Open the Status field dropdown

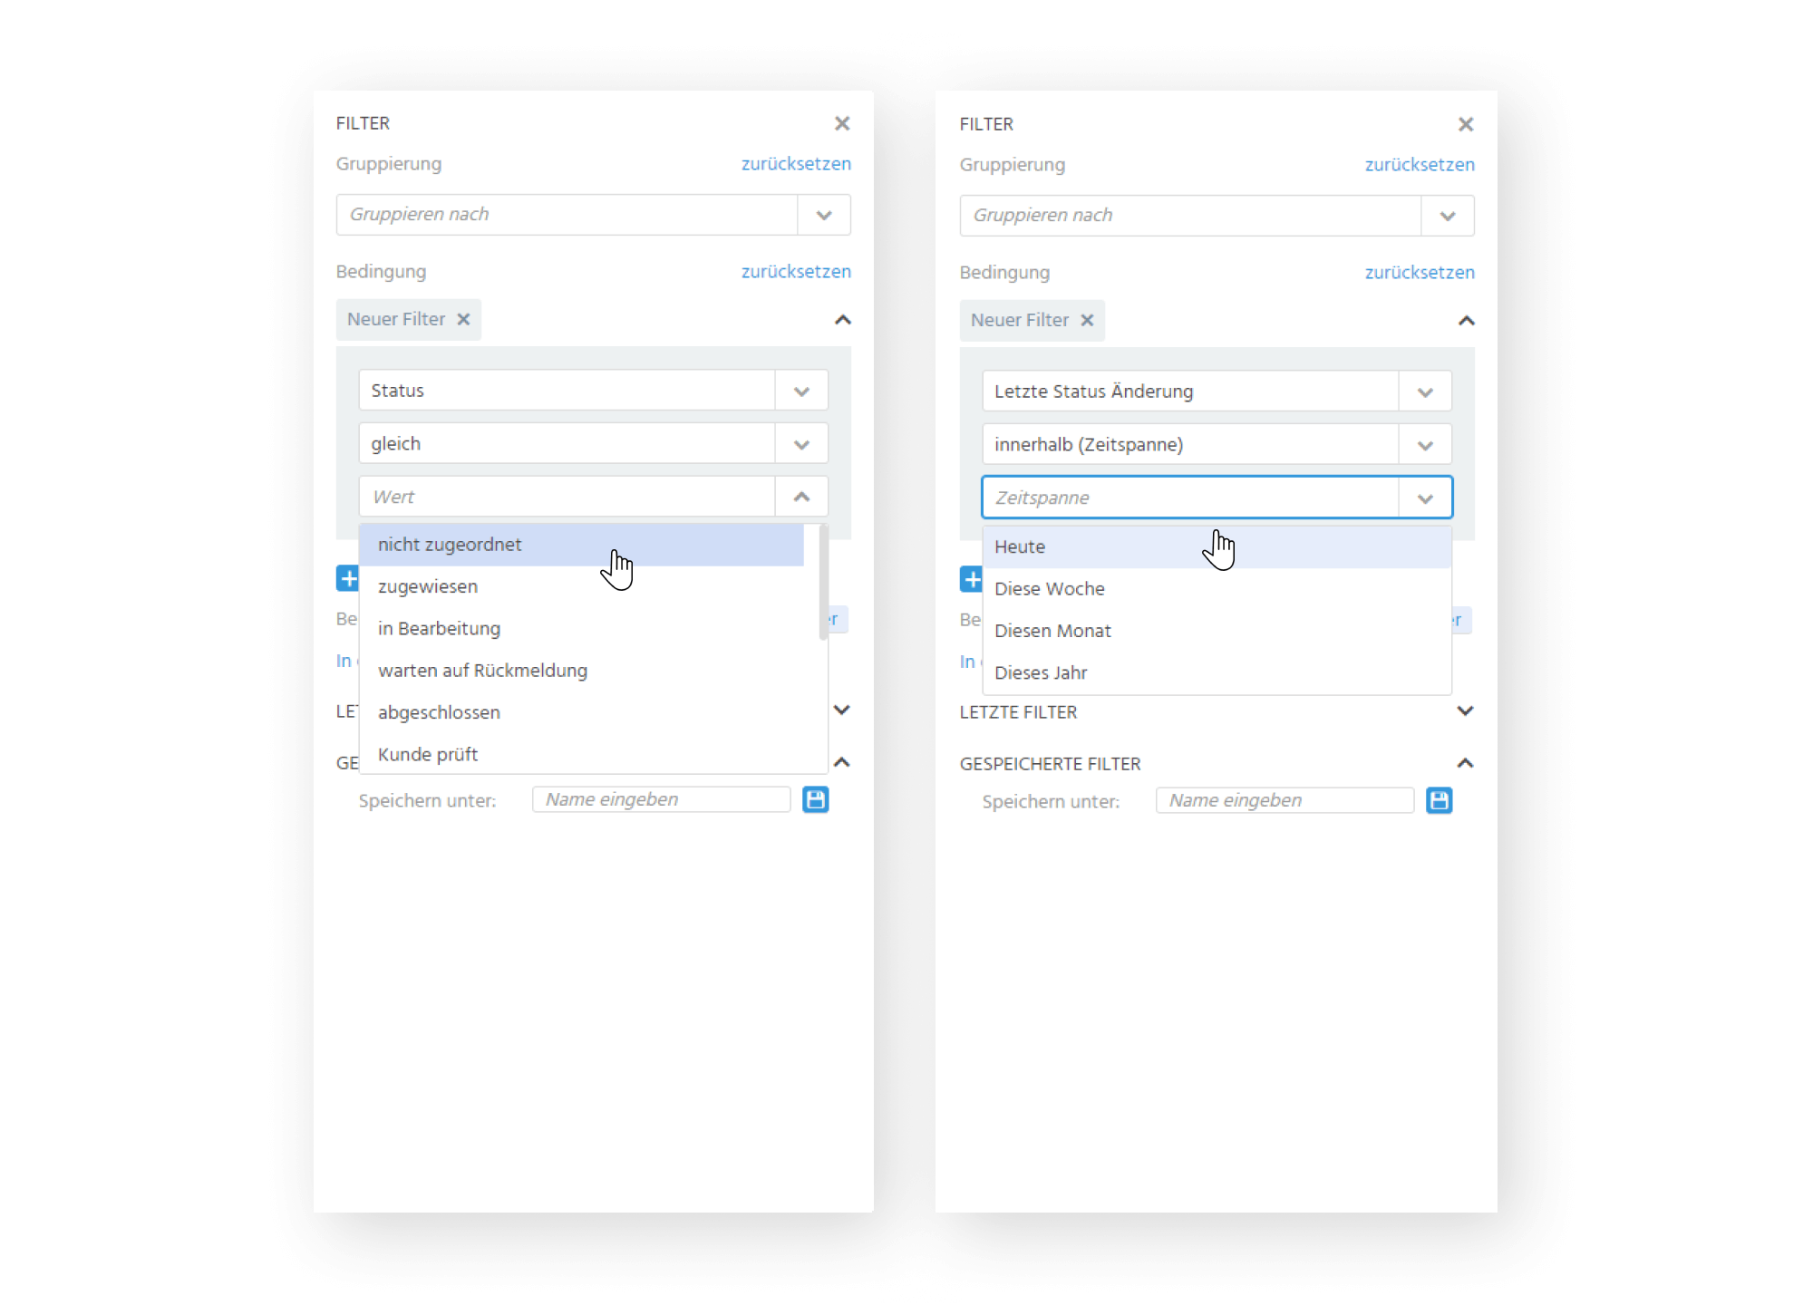[x=593, y=391]
